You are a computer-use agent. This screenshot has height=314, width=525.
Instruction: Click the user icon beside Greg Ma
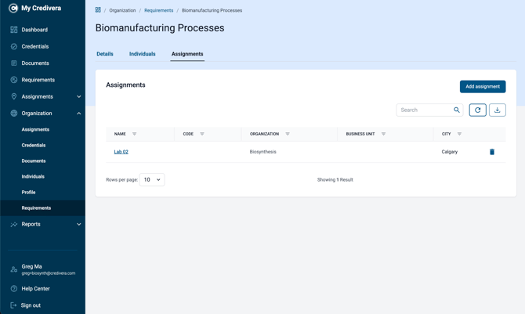pos(14,269)
